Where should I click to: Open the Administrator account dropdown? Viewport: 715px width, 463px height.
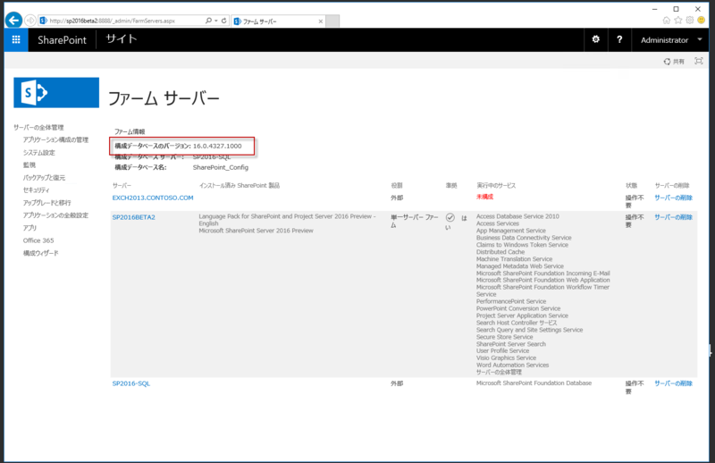[670, 40]
